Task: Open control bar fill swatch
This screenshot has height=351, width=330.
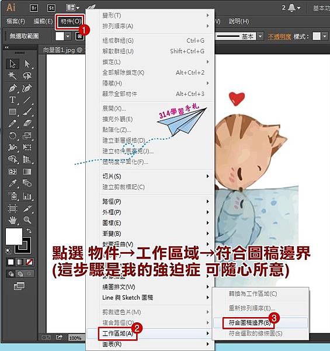Action: [60, 36]
